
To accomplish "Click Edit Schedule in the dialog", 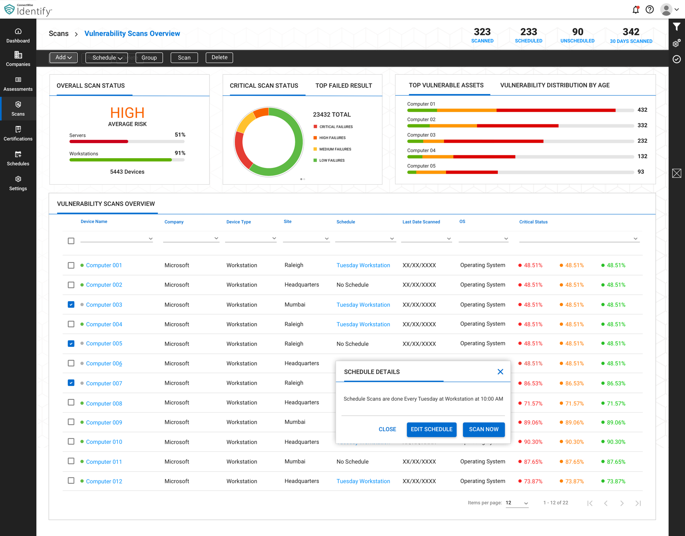I will pos(431,429).
